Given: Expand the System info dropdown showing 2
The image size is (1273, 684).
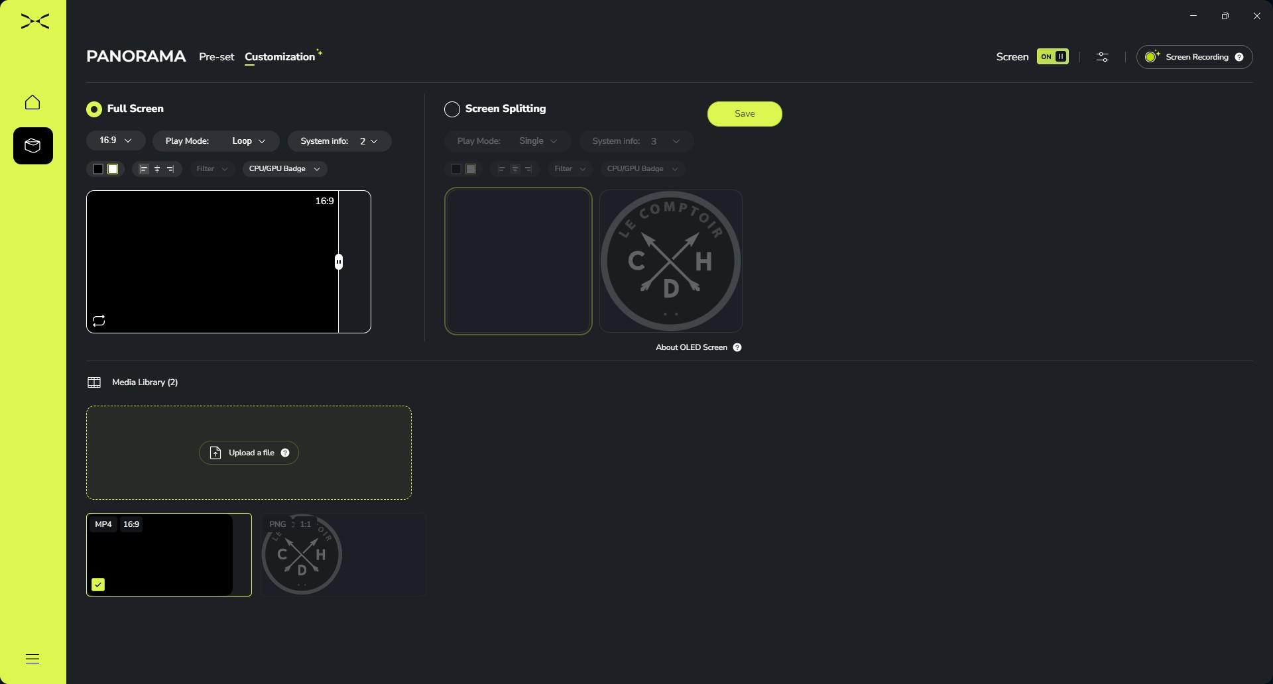Looking at the screenshot, I should 368,141.
